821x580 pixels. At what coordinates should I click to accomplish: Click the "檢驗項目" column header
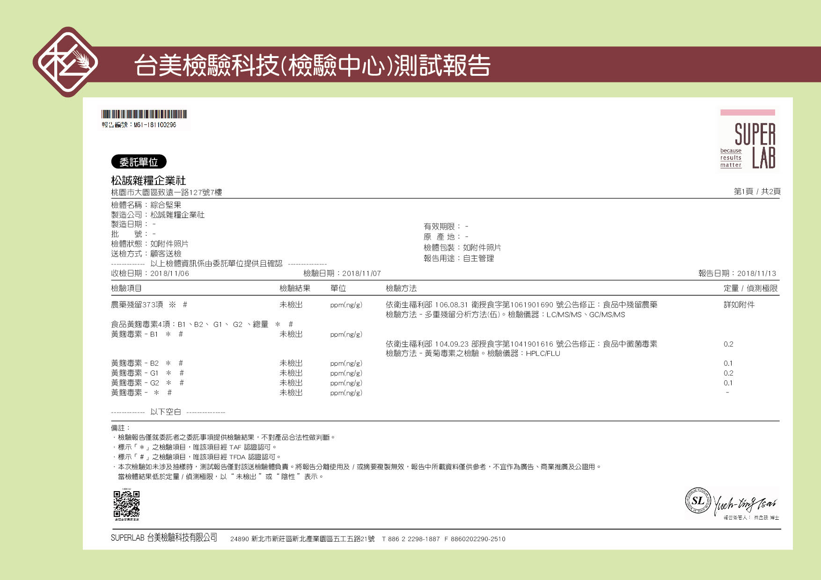coord(126,288)
